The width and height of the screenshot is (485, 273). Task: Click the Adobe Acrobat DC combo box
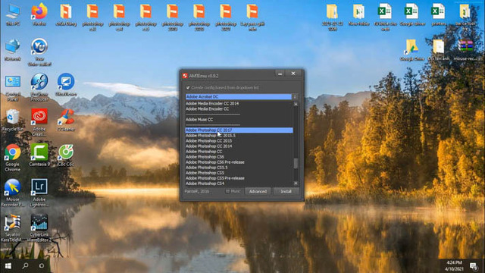239,97
